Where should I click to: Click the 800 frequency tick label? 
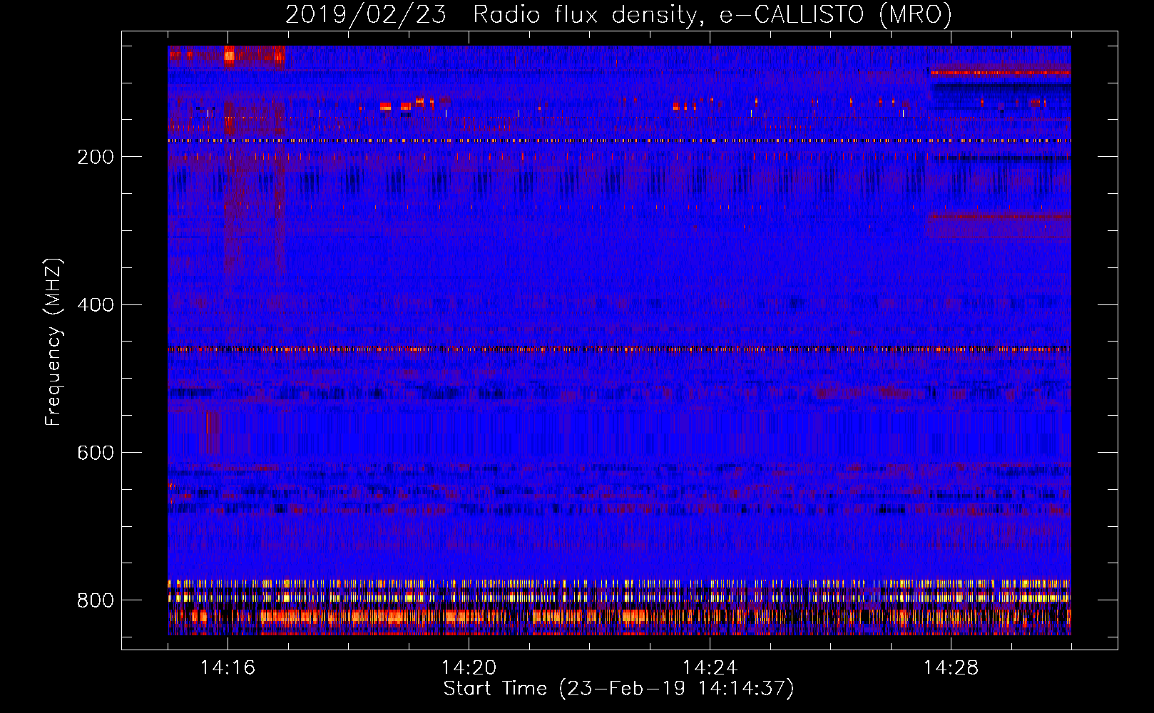(x=96, y=600)
